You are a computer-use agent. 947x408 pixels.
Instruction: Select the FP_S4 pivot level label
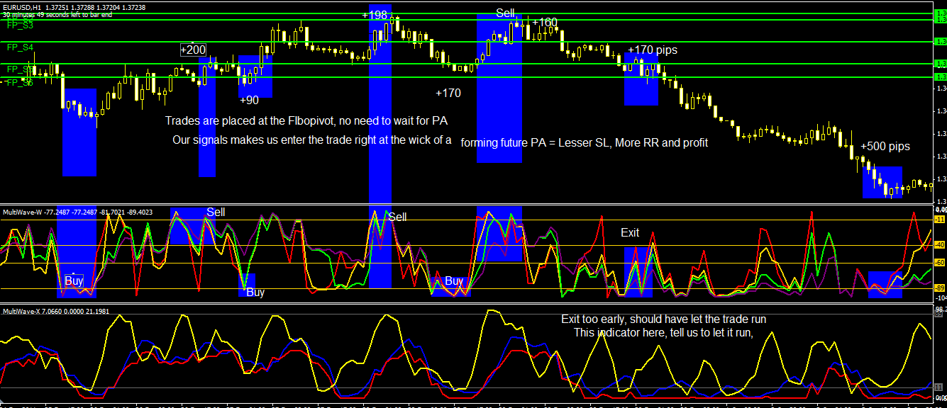20,47
